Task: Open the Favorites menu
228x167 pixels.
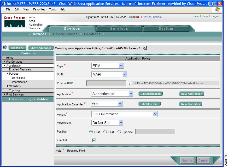Action: tap(39, 9)
